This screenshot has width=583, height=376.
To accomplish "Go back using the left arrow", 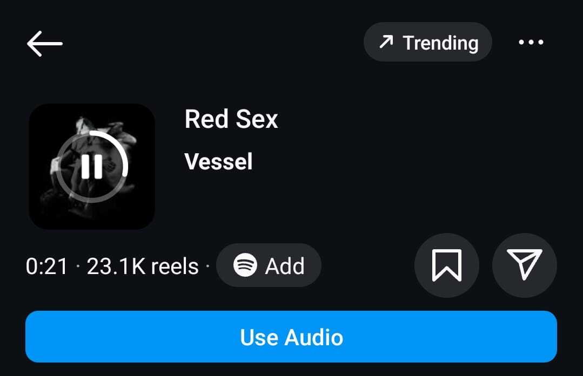I will pos(45,44).
